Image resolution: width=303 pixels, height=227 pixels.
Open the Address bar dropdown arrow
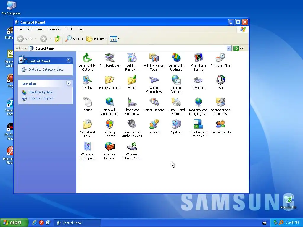pos(229,48)
